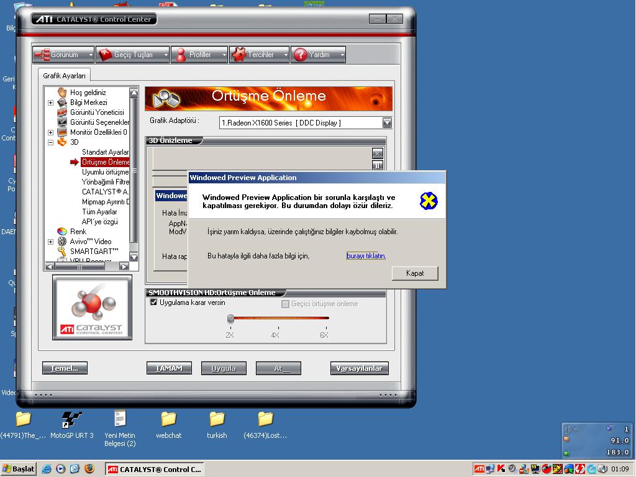Open Geçiş Tuşları dropdown arrow
The image size is (636, 477).
[x=165, y=55]
